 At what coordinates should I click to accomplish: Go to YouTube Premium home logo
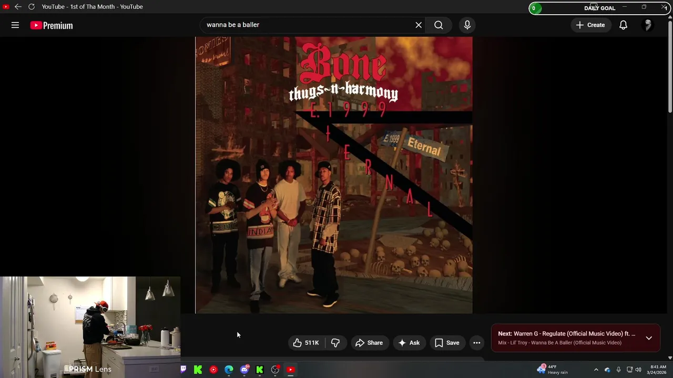(x=52, y=25)
